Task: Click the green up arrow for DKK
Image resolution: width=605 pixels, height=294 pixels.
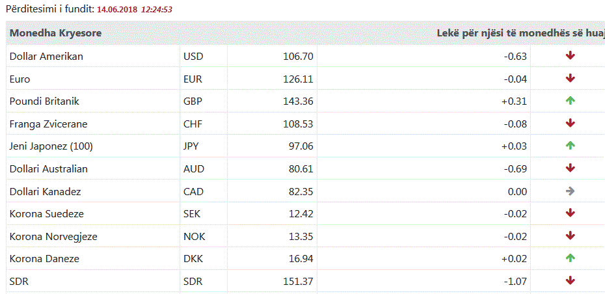Action: pos(571,258)
